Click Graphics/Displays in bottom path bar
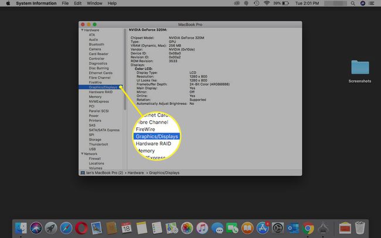 point(164,172)
